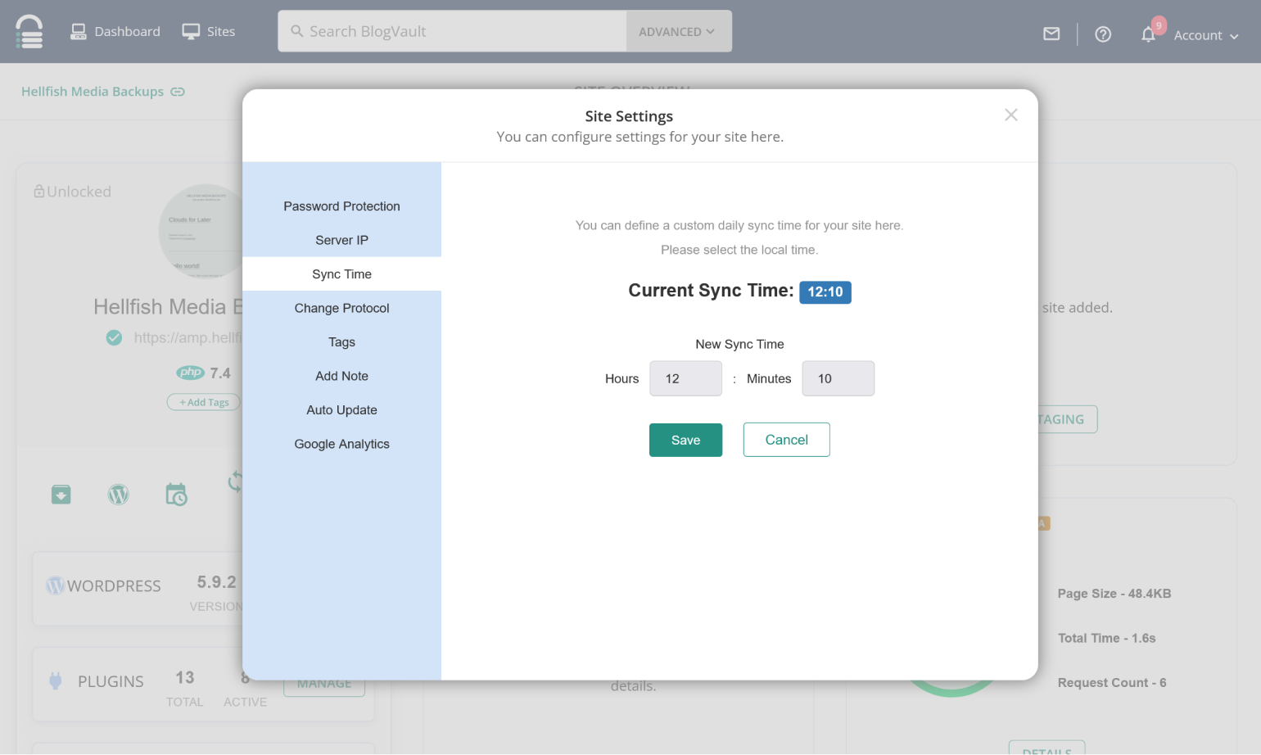This screenshot has width=1261, height=755.
Task: Click the current sync time 12:10 badge
Action: point(825,292)
